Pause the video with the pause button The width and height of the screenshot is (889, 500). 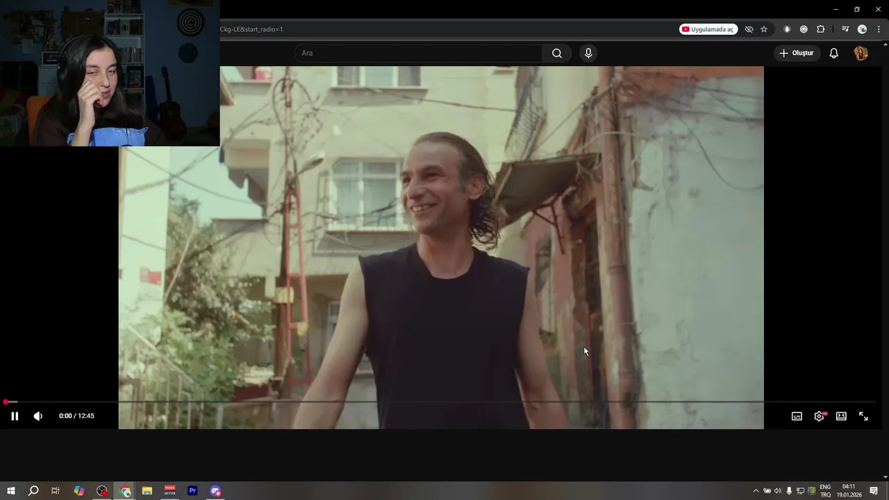pos(15,416)
